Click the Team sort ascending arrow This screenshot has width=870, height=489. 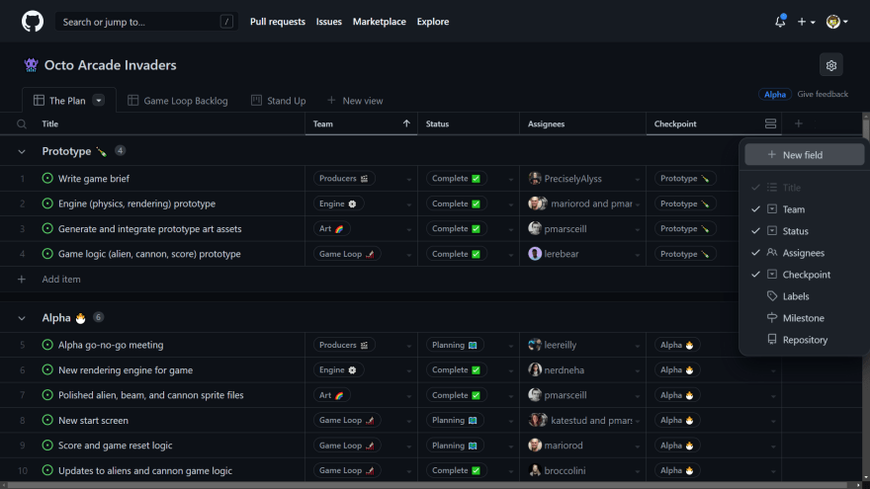coord(406,123)
